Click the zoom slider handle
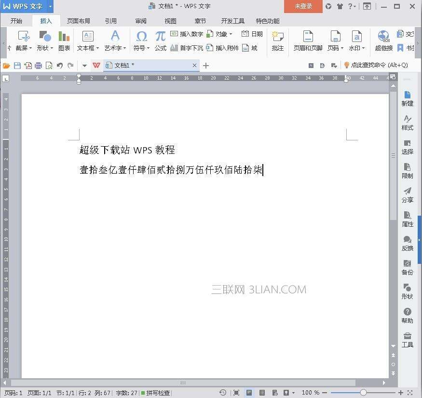 tap(363, 393)
